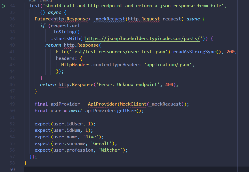Click the 200 status code number
Viewport: 249px width, 172px height.
(x=231, y=52)
